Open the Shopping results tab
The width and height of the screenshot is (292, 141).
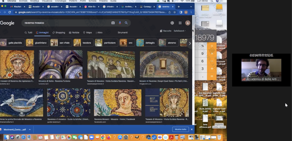tap(59, 33)
